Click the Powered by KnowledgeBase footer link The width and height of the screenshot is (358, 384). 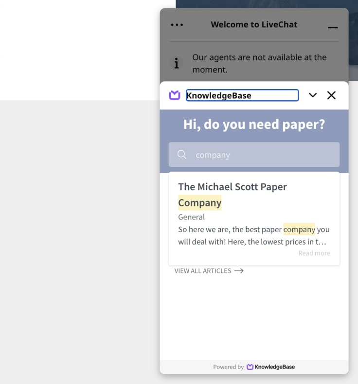pyautogui.click(x=254, y=367)
